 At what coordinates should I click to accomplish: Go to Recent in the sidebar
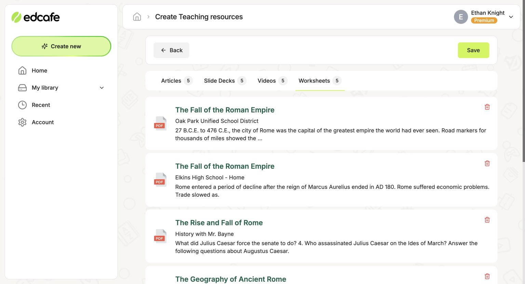click(x=41, y=105)
